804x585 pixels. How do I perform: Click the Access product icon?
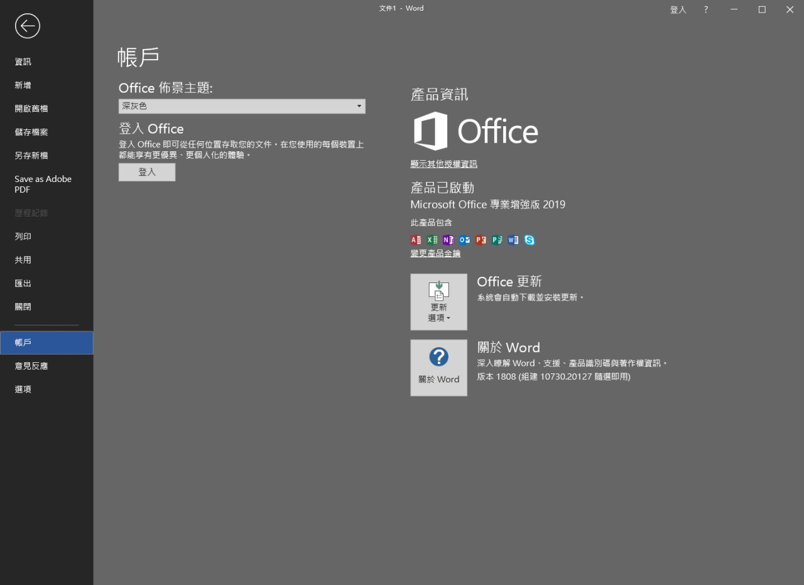tap(416, 240)
